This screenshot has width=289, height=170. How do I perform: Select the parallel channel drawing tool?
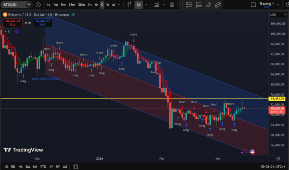click(x=218, y=5)
